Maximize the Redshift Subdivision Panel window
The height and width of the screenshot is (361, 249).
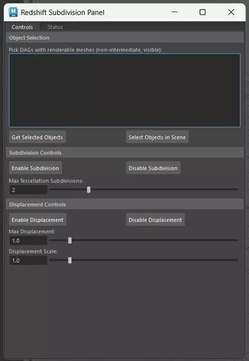coord(202,12)
